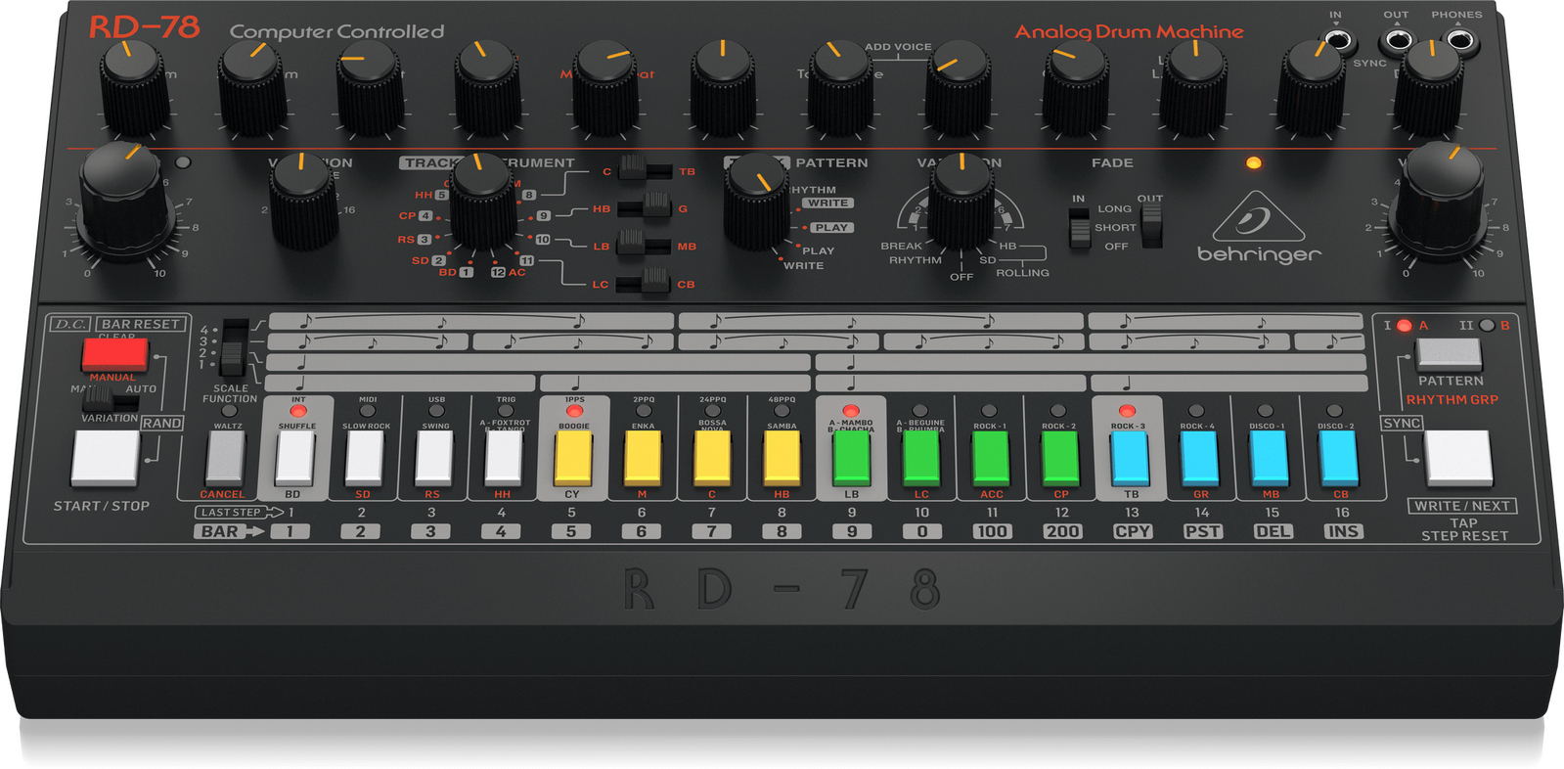The height and width of the screenshot is (769, 1564).
Task: Click the Track Instrument selector knob
Action: (482, 202)
